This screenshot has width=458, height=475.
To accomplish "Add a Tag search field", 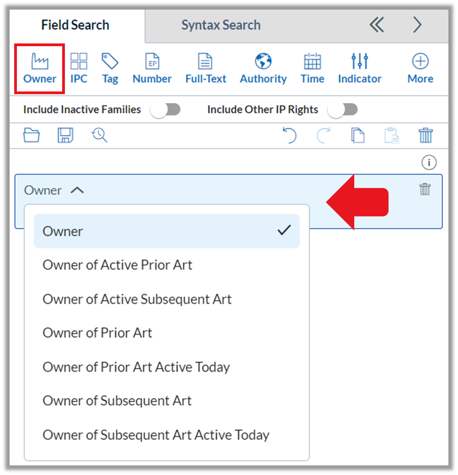I will 110,69.
